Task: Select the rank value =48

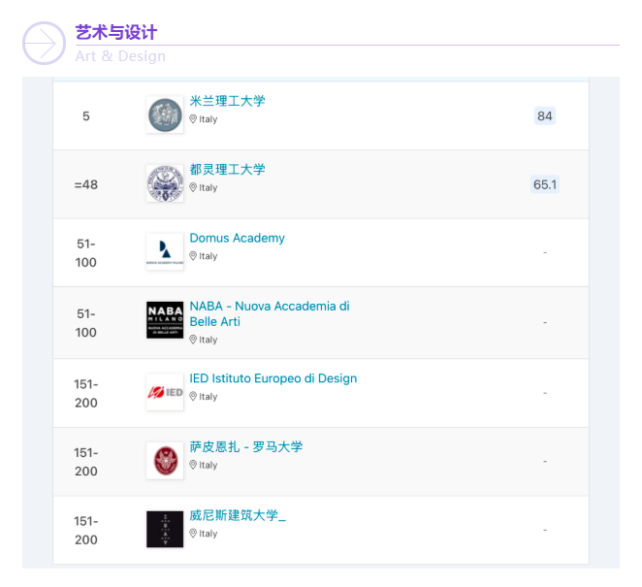Action: (86, 184)
